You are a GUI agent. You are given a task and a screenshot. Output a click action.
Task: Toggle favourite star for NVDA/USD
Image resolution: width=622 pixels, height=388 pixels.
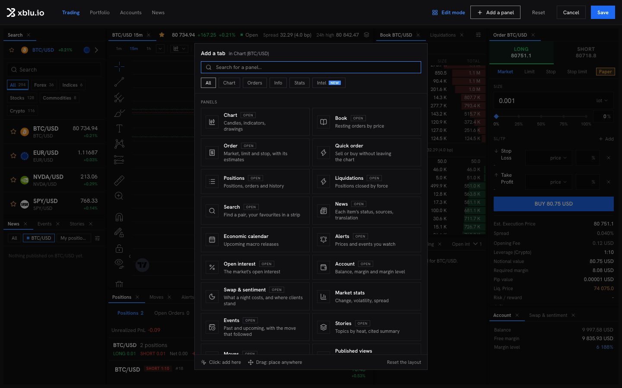click(x=13, y=180)
